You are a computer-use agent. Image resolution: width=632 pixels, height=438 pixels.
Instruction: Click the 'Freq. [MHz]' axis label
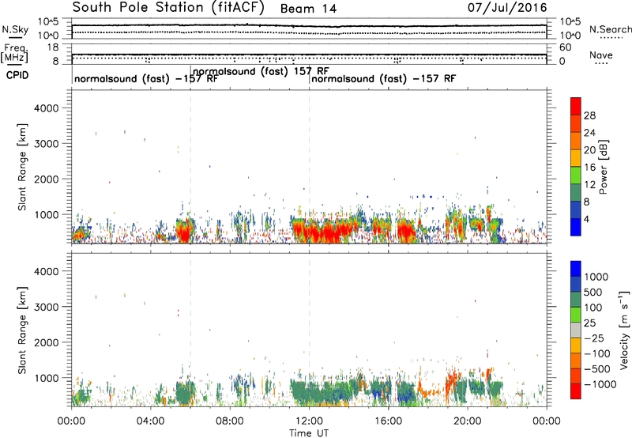coord(15,54)
